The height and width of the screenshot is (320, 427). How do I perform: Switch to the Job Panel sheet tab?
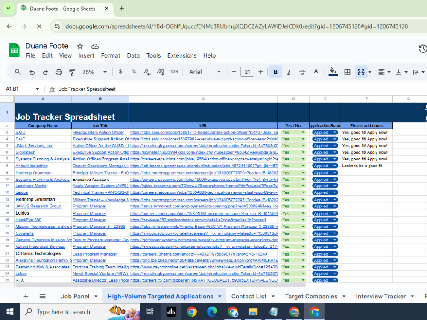pyautogui.click(x=75, y=296)
